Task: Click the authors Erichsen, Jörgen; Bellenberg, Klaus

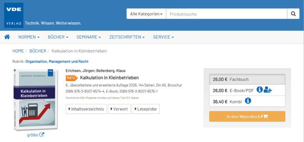Action: coord(95,70)
